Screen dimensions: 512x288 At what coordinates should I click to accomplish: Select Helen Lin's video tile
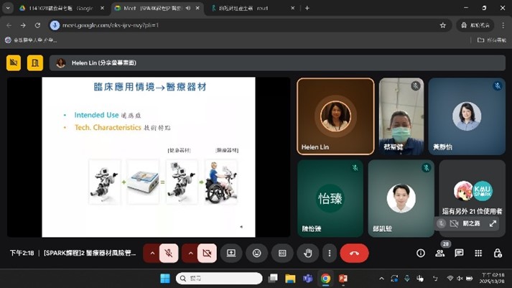pyautogui.click(x=335, y=116)
